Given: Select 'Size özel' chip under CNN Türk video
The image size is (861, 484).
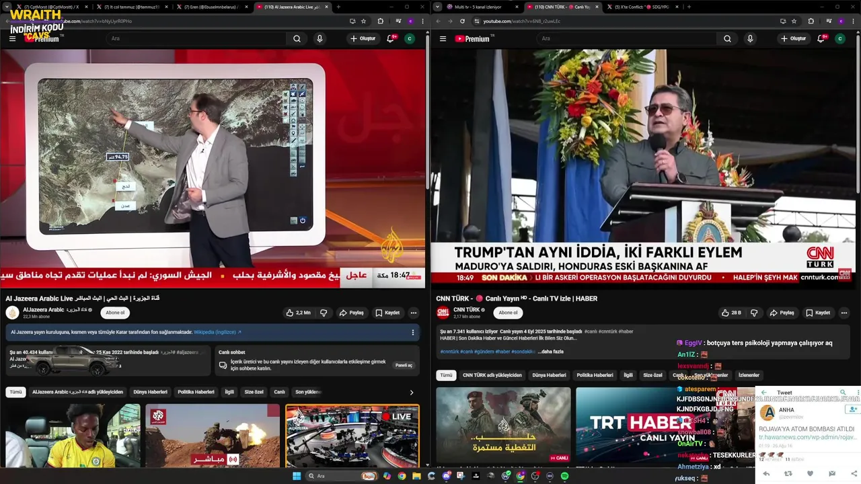Looking at the screenshot, I should pos(652,375).
